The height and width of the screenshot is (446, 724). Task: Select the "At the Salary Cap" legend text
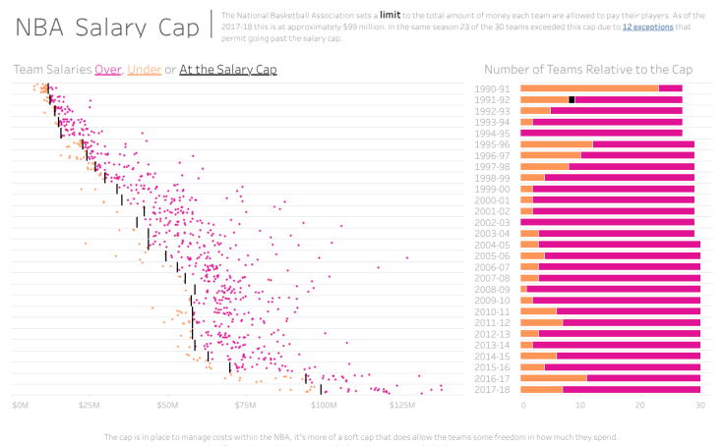pyautogui.click(x=227, y=70)
